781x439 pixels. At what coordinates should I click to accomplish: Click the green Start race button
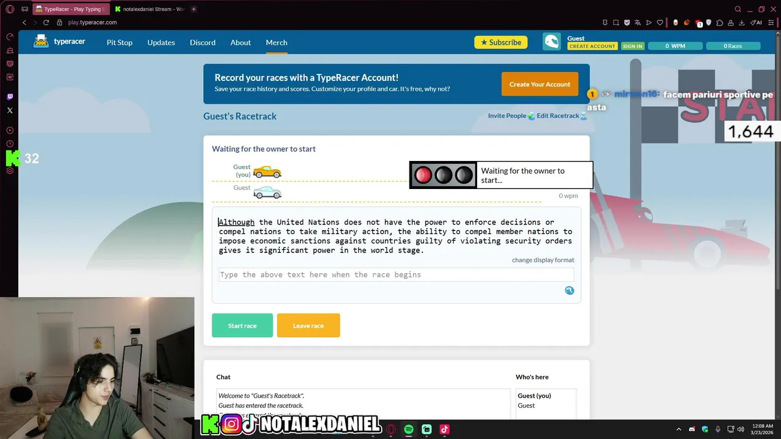(x=242, y=326)
